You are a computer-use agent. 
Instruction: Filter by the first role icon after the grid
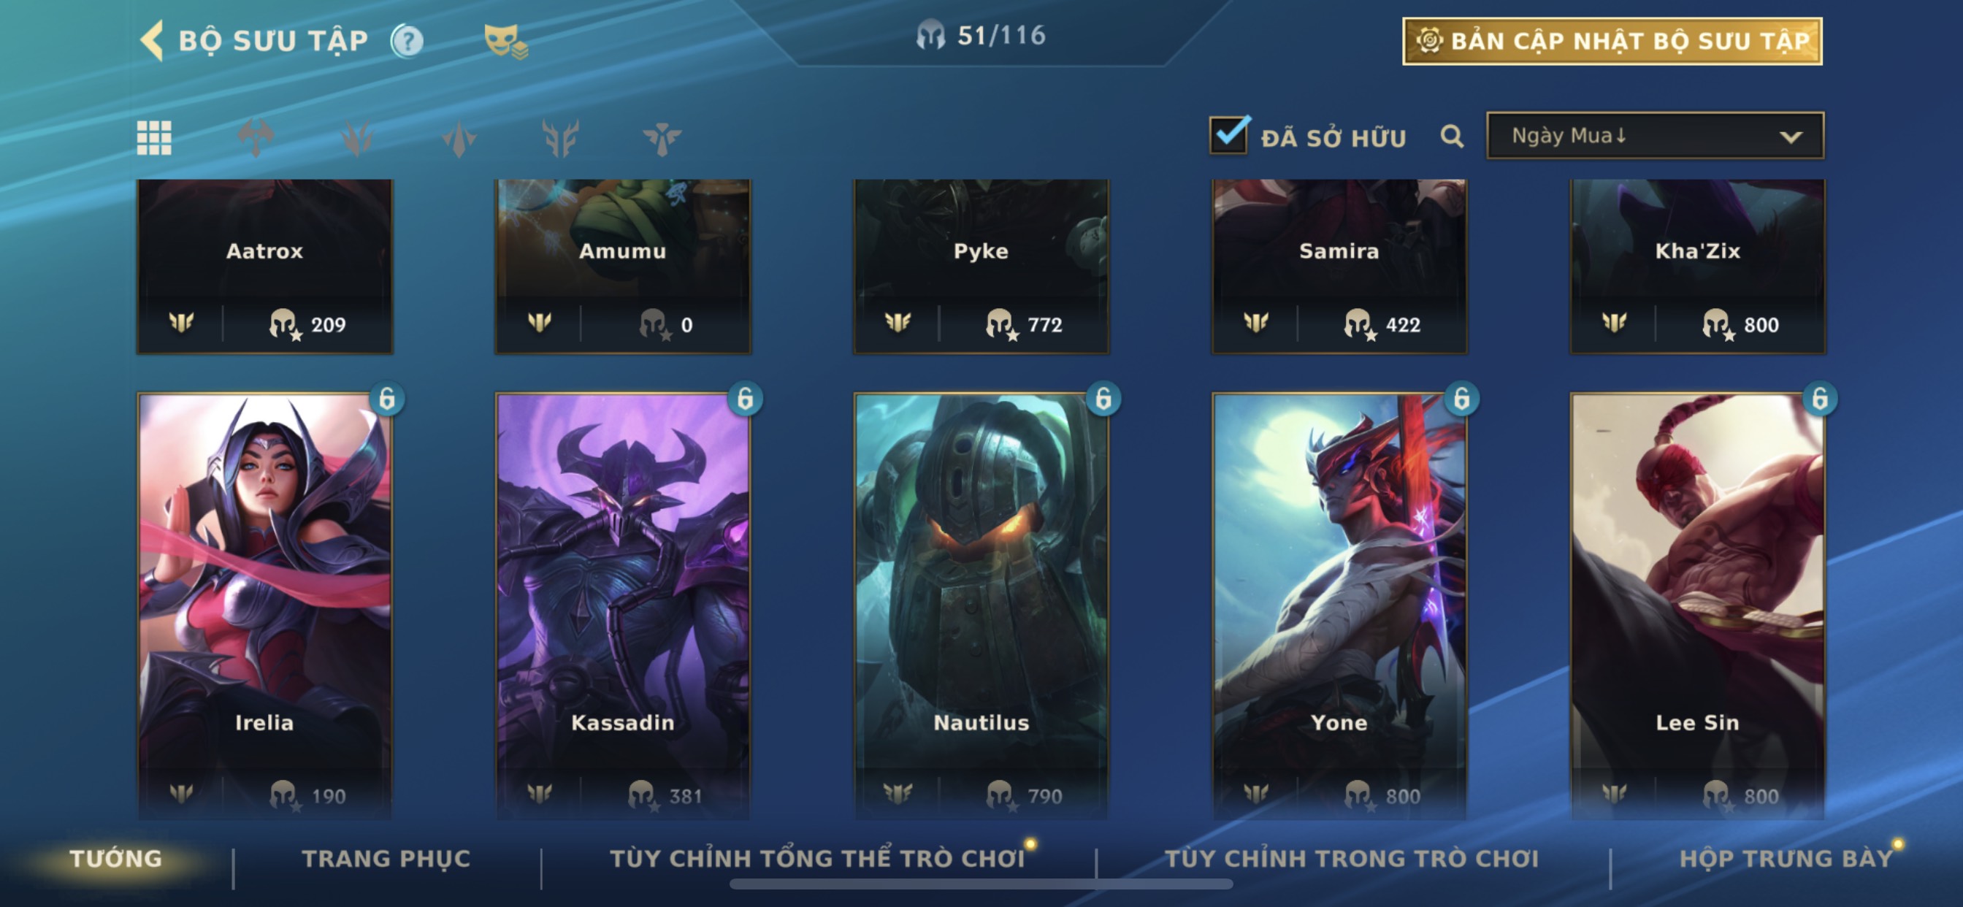click(256, 138)
